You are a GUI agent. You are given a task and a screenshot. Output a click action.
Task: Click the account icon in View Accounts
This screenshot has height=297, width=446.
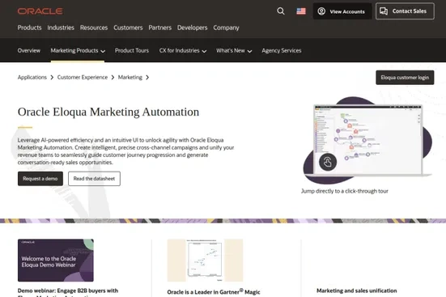321,11
